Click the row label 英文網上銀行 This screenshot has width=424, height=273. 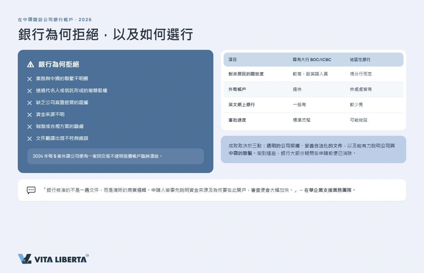coord(242,105)
